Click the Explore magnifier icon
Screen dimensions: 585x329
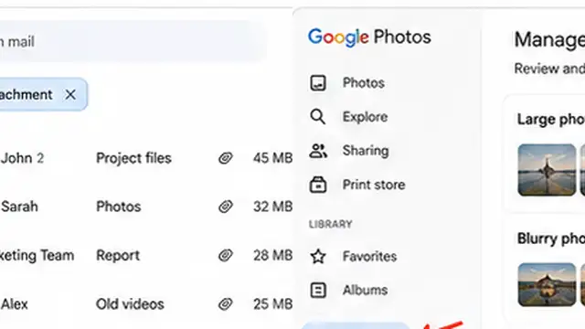tap(318, 117)
